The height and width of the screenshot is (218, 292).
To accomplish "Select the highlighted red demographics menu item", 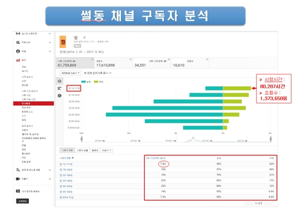I will coord(33,103).
